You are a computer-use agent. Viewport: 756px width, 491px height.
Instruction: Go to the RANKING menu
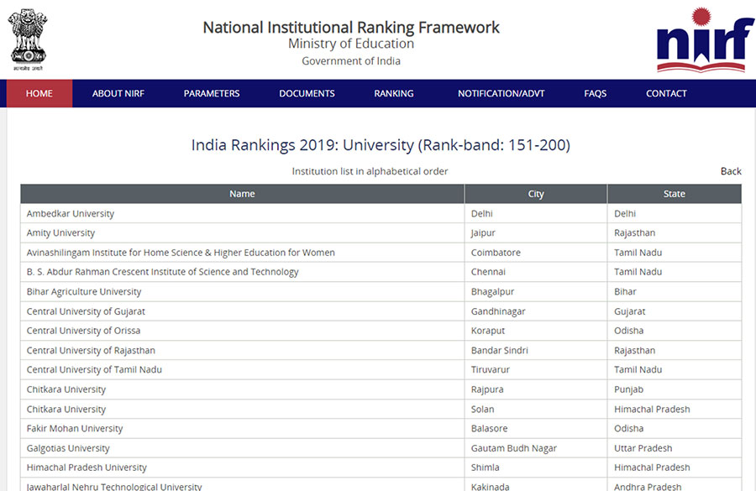tap(394, 93)
